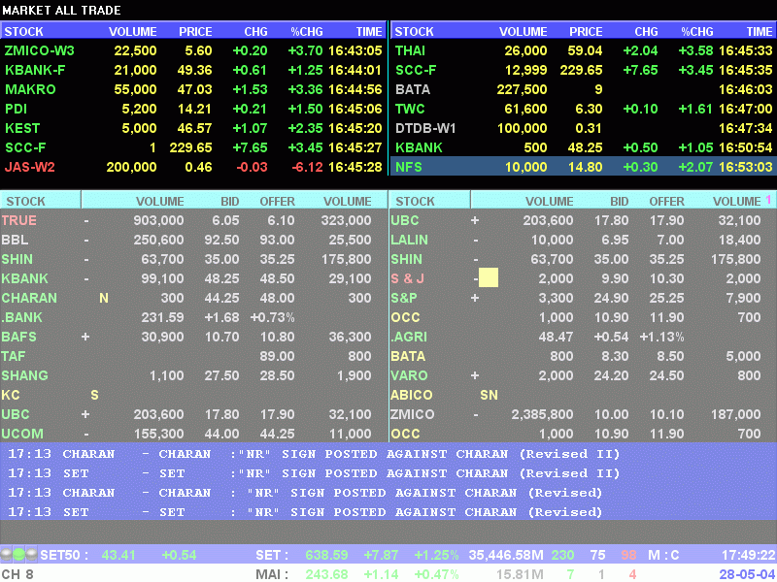Click TAF offer price 89.00
777x582 pixels.
[277, 356]
